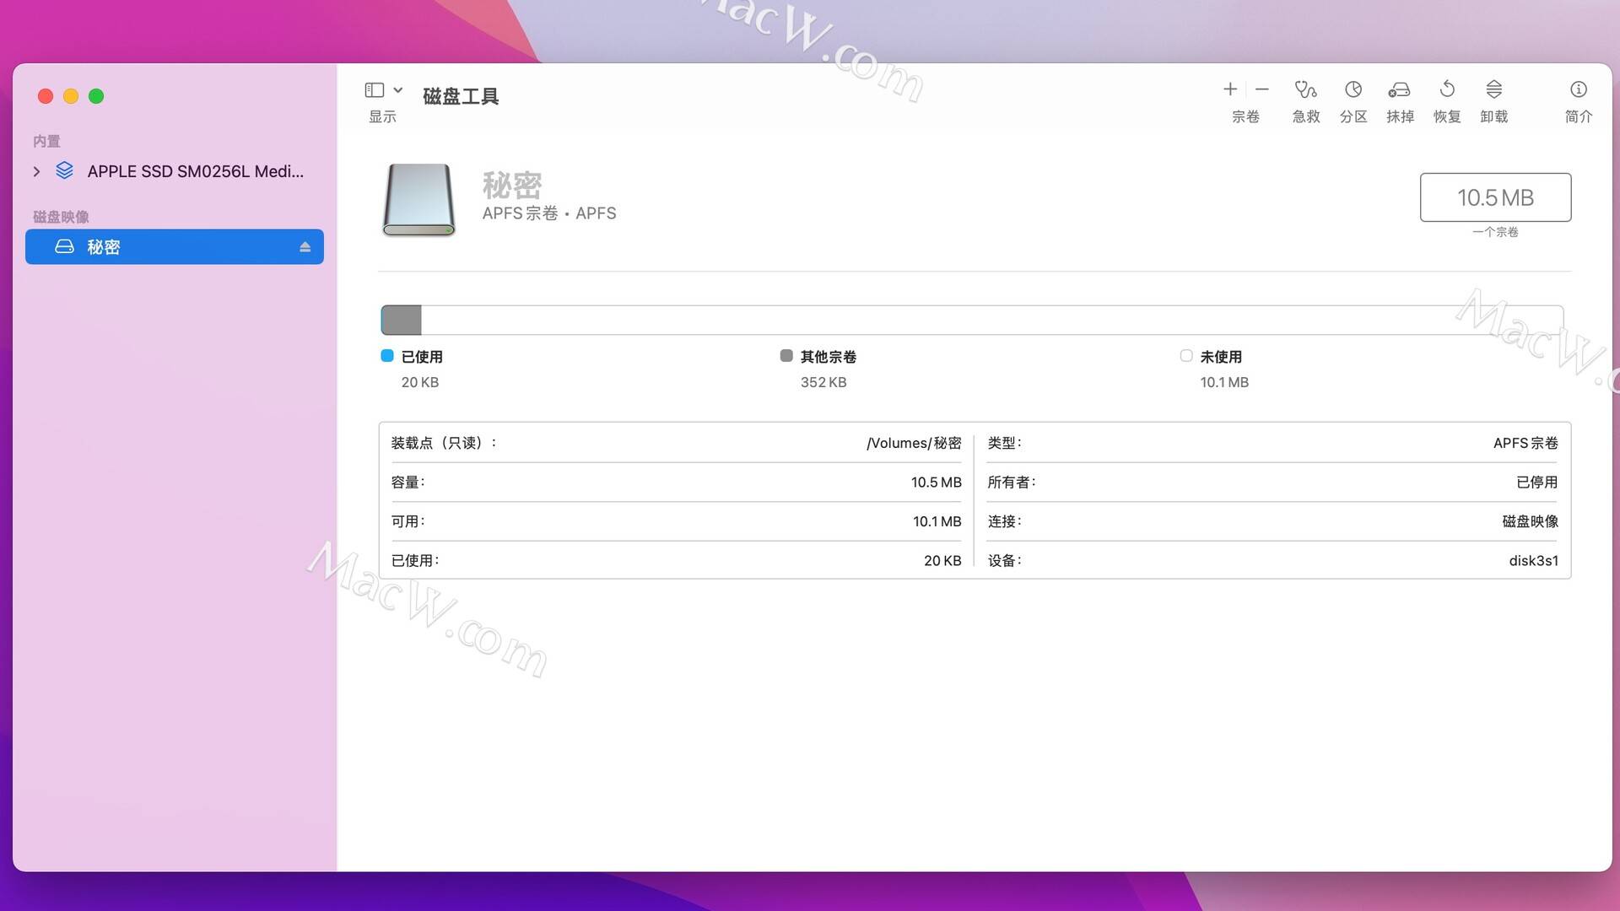This screenshot has height=911, width=1620.
Task: Run First Aid (急救) stethoscope icon
Action: tap(1306, 89)
